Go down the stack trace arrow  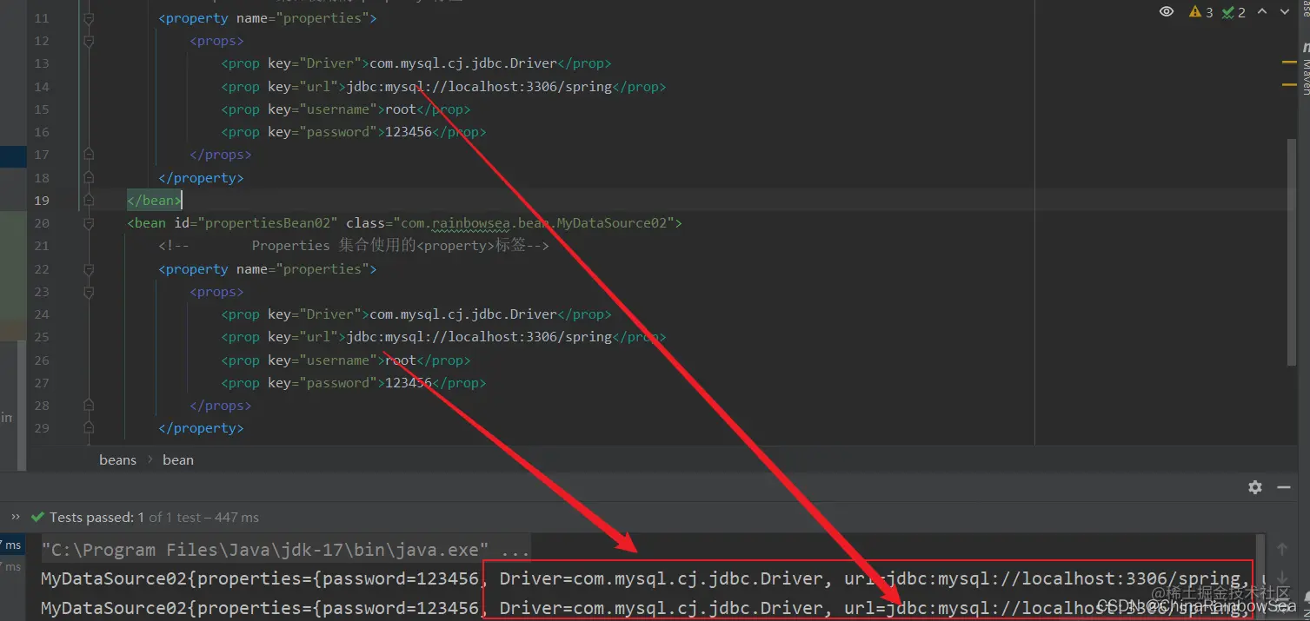tap(1282, 578)
